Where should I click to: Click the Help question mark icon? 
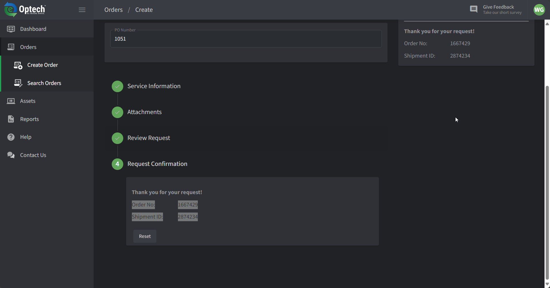pyautogui.click(x=11, y=137)
